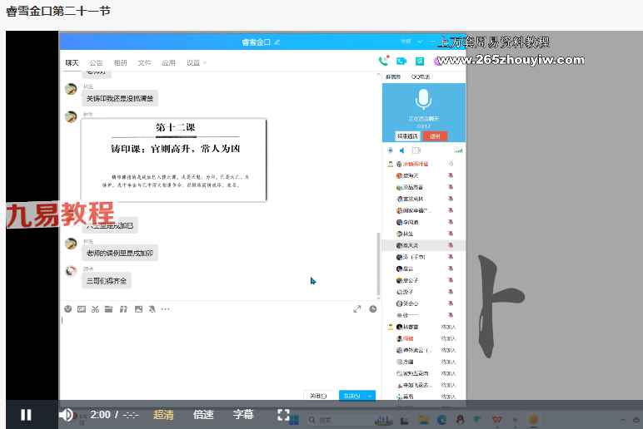Click the scissors screenshot tool

95,309
